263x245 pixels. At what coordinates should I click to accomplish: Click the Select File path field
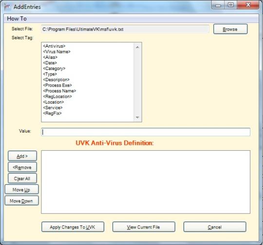pos(125,29)
